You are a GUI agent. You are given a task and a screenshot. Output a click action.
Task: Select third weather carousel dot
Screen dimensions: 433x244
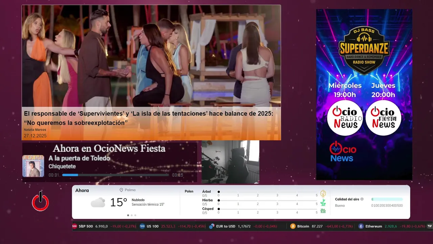(x=135, y=215)
